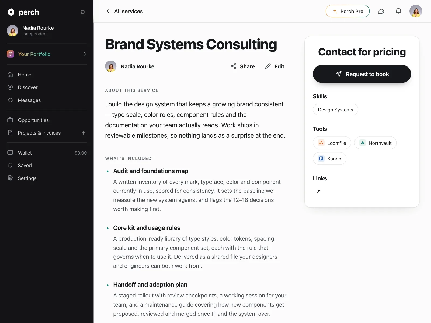Click the Independent status text

coord(35,34)
